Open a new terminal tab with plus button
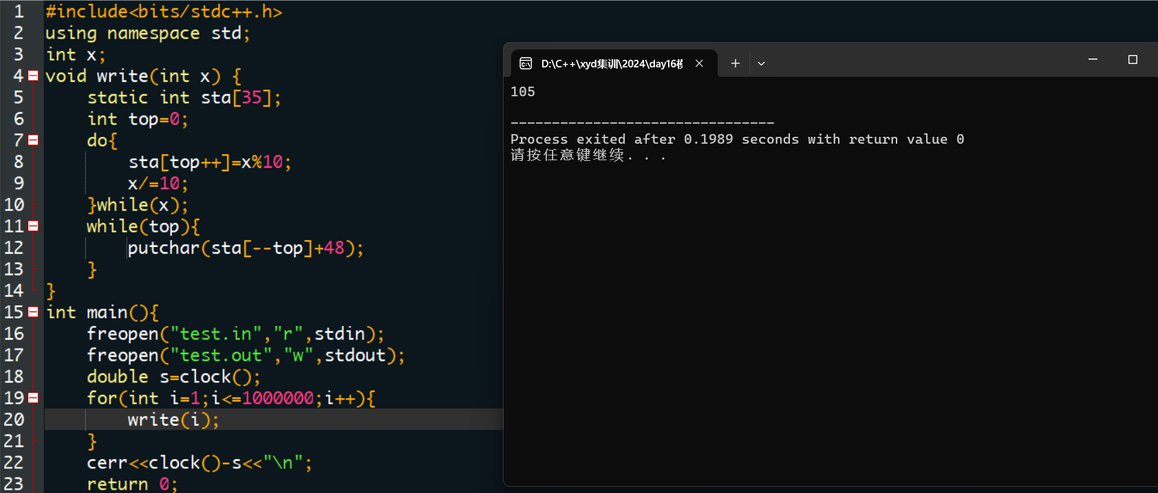The height and width of the screenshot is (493, 1158). point(735,63)
